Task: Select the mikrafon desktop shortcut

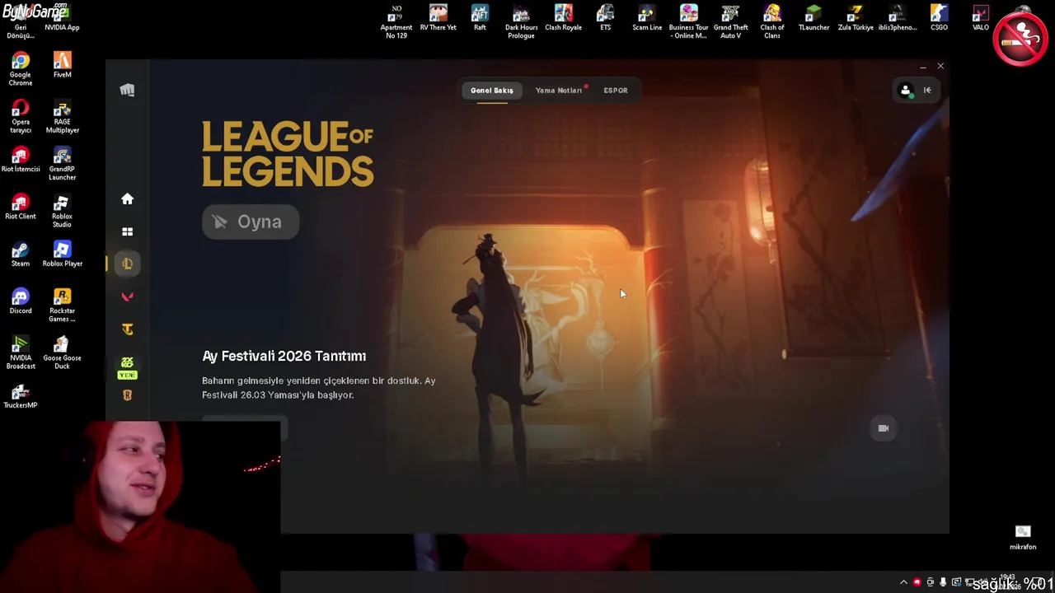Action: [x=1023, y=538]
